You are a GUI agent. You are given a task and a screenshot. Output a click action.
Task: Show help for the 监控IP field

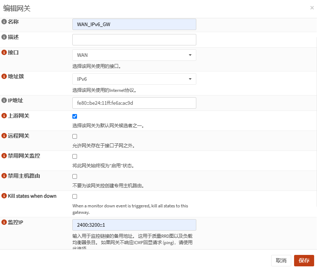4,222
